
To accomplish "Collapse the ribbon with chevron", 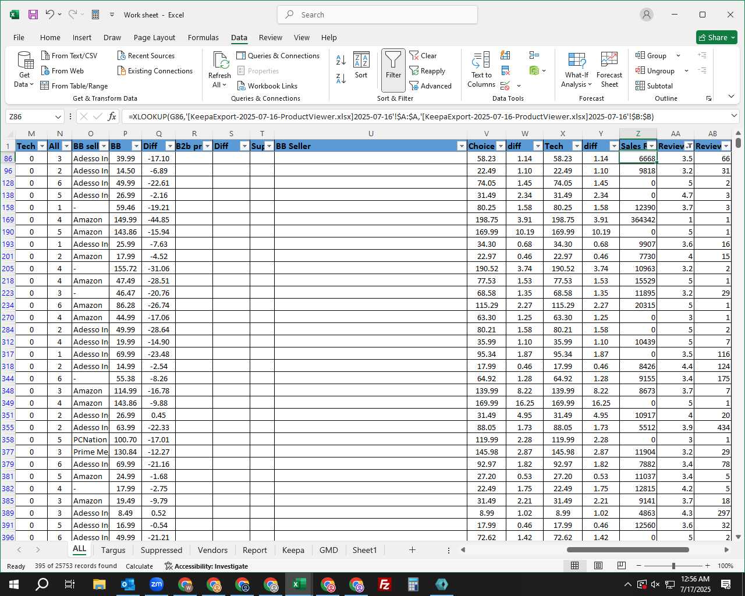I will (x=732, y=97).
